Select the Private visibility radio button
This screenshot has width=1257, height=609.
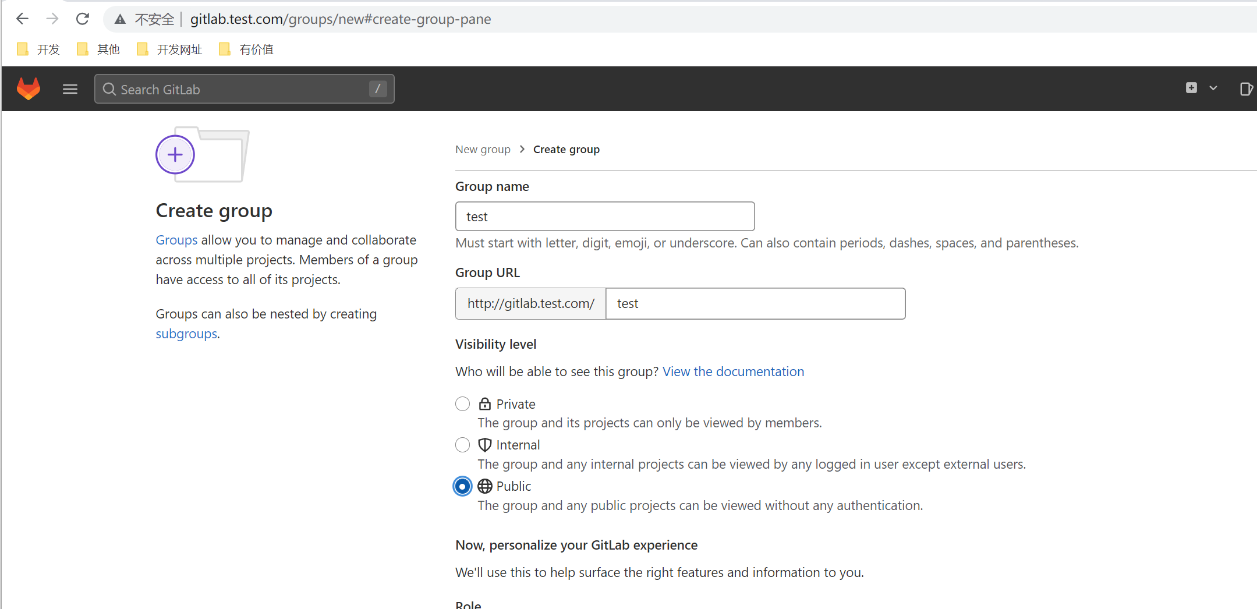pos(462,403)
